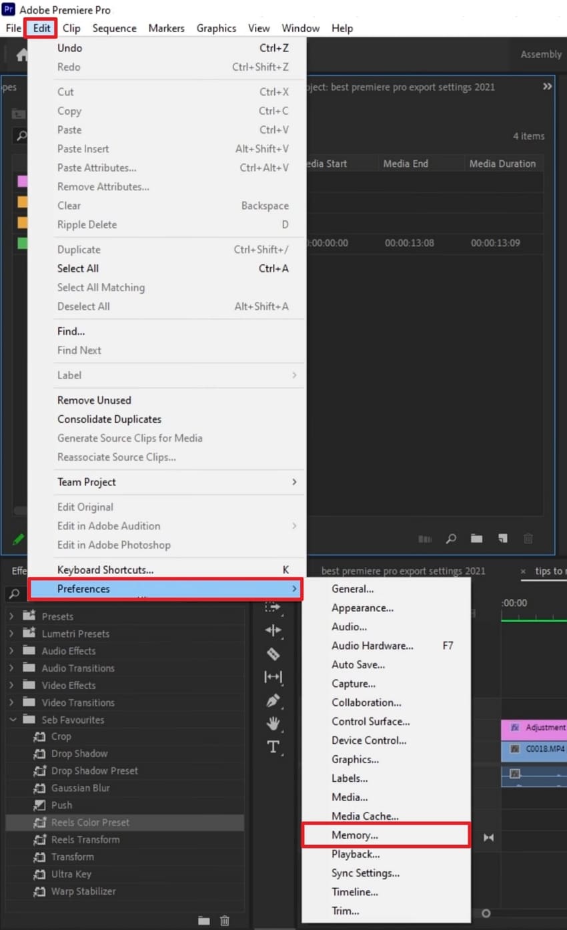Screen dimensions: 567x930
Task: Click the New Item icon in Project panel
Action: [x=502, y=539]
